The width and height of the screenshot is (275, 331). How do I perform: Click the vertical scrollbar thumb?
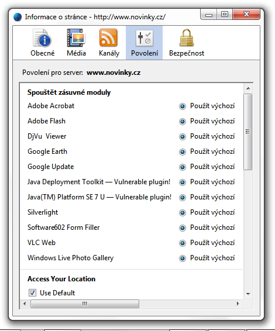[x=248, y=132]
